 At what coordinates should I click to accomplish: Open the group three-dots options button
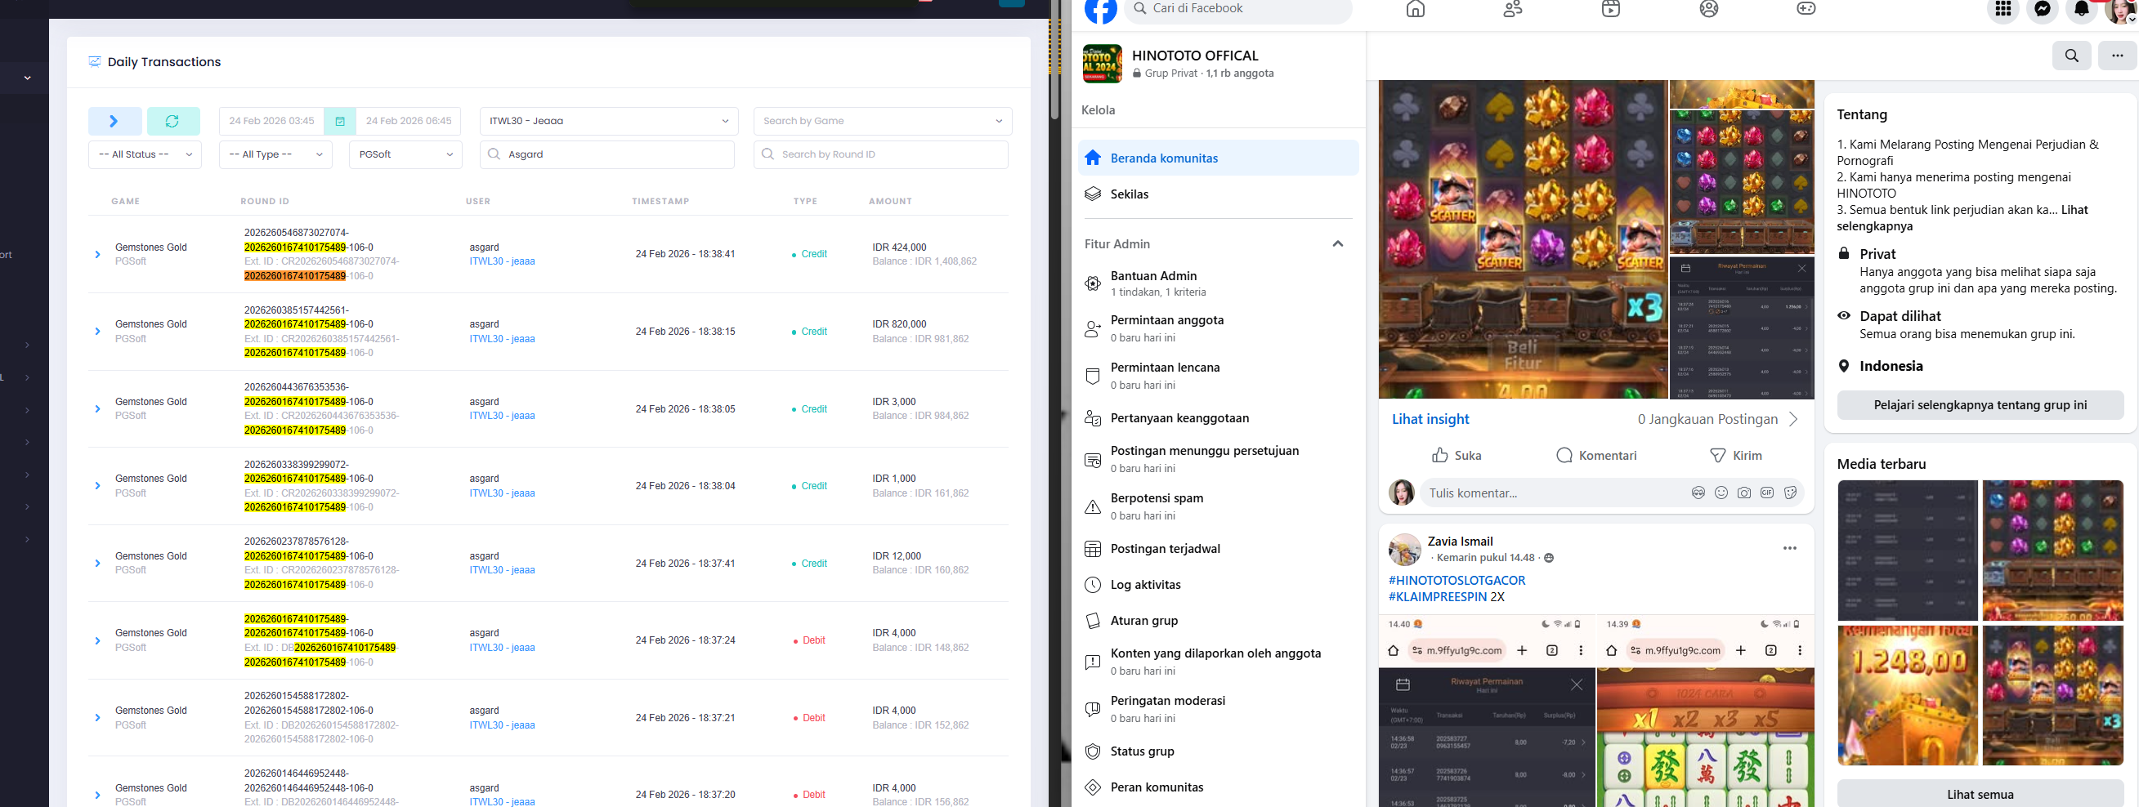pos(2117,56)
